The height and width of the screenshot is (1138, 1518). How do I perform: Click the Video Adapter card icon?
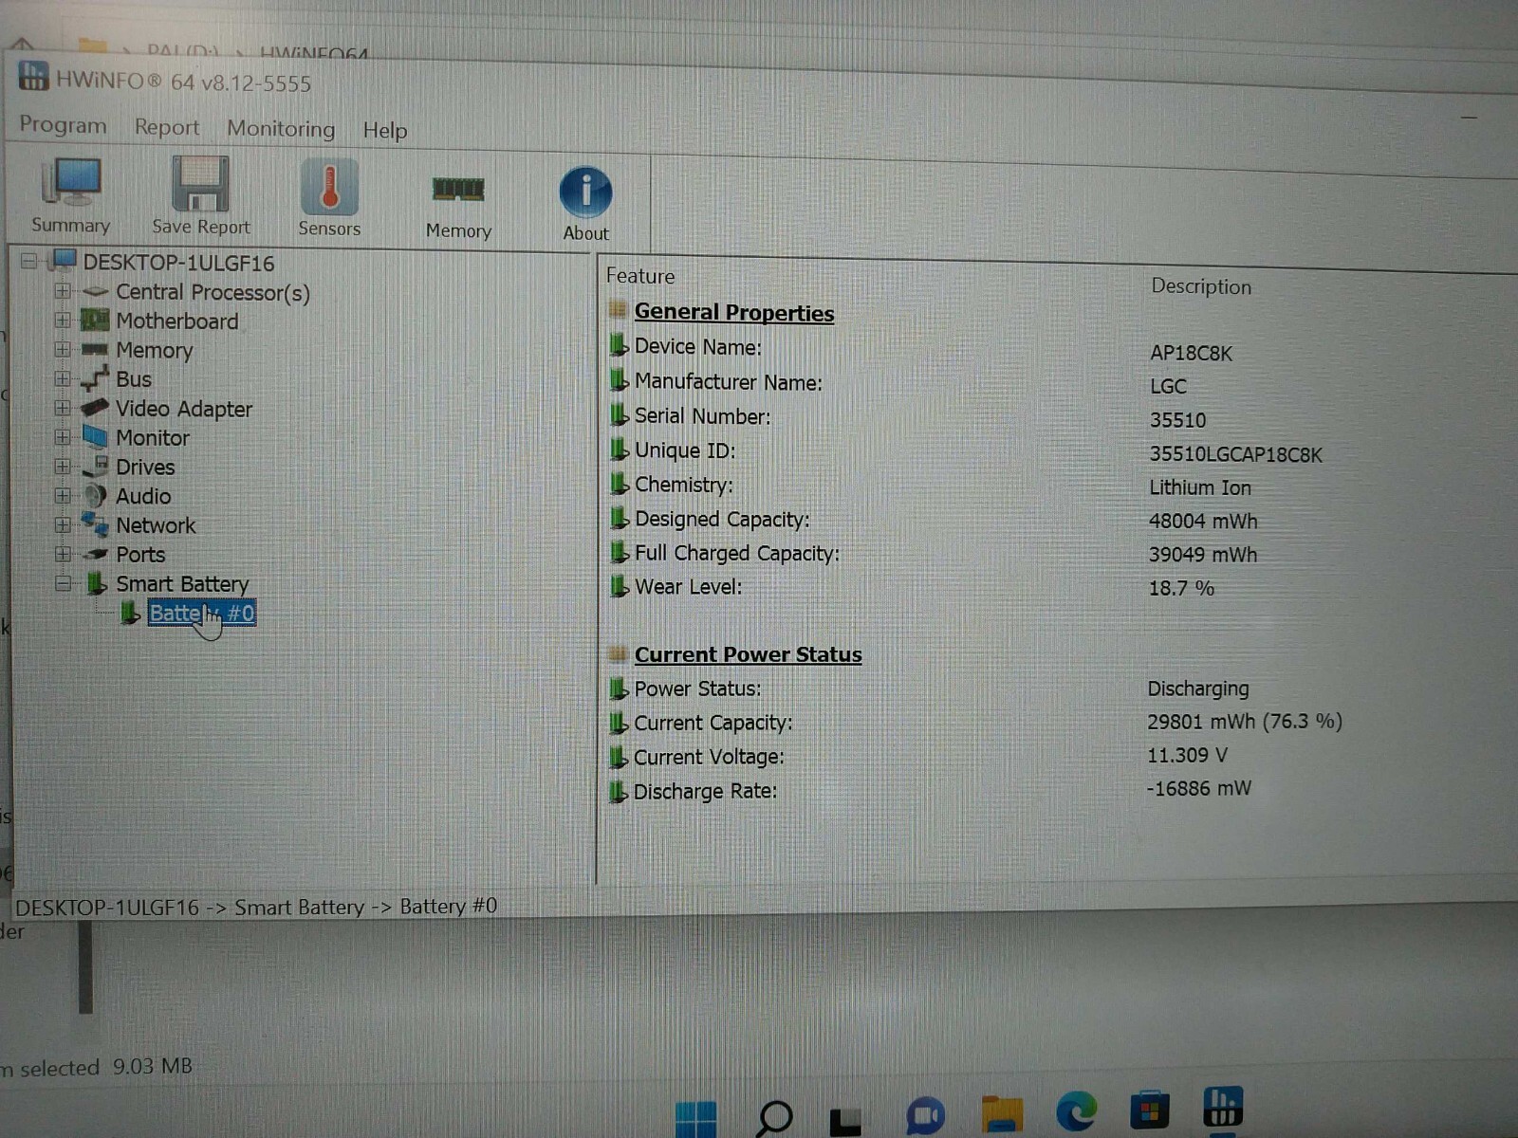(x=94, y=408)
